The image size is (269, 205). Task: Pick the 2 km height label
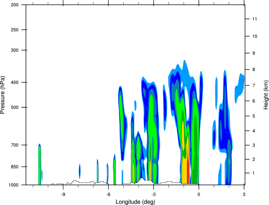[x=254, y=159]
